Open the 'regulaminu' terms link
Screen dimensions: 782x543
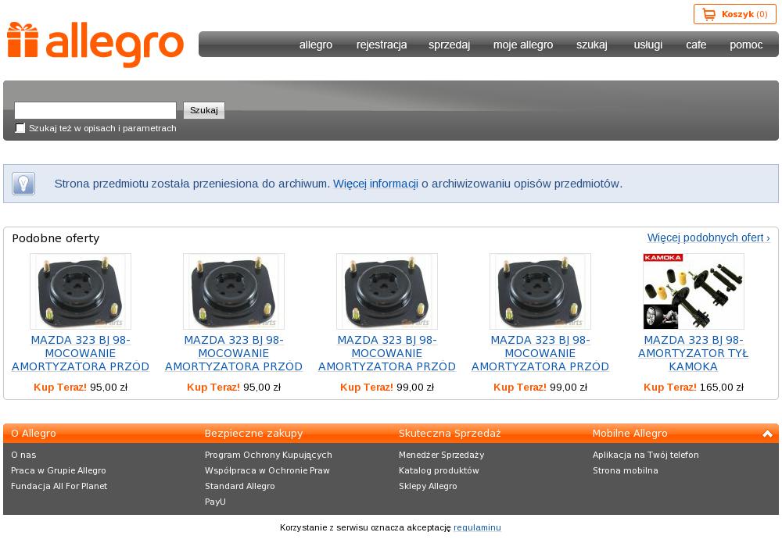[x=477, y=527]
